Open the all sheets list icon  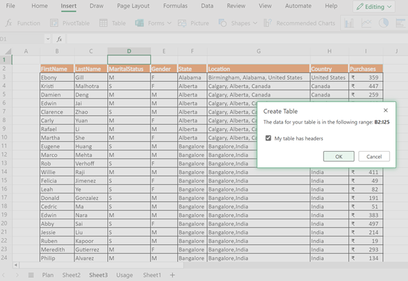tap(31, 274)
